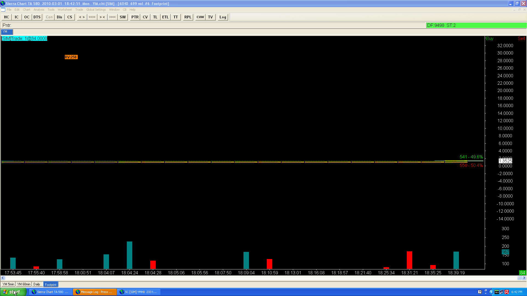Click the '< >' toolbar button
The width and height of the screenshot is (527, 296).
tap(82, 17)
